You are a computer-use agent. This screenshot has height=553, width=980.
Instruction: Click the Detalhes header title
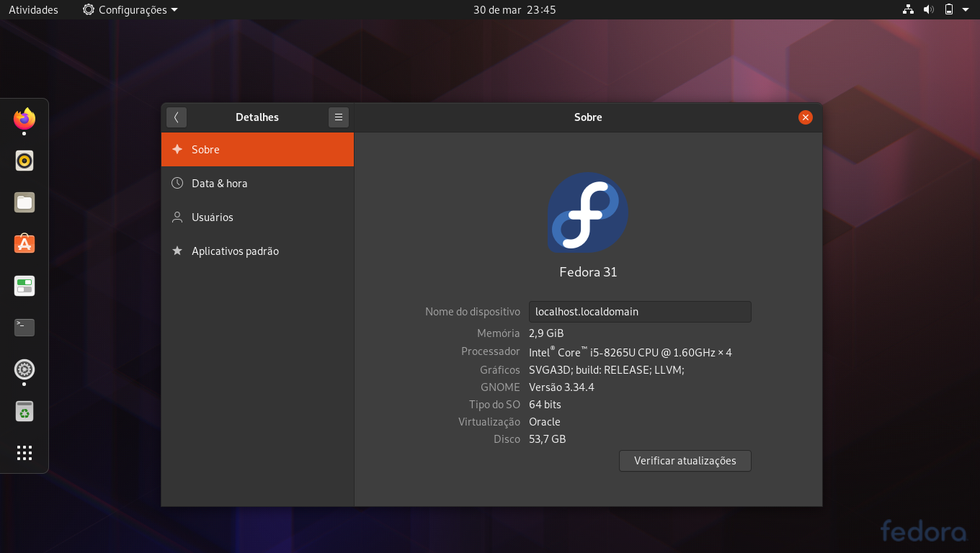pos(257,117)
